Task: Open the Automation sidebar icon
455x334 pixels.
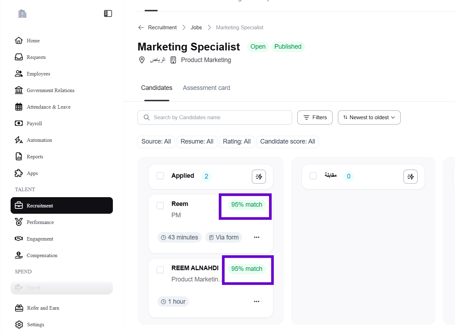Action: [19, 140]
